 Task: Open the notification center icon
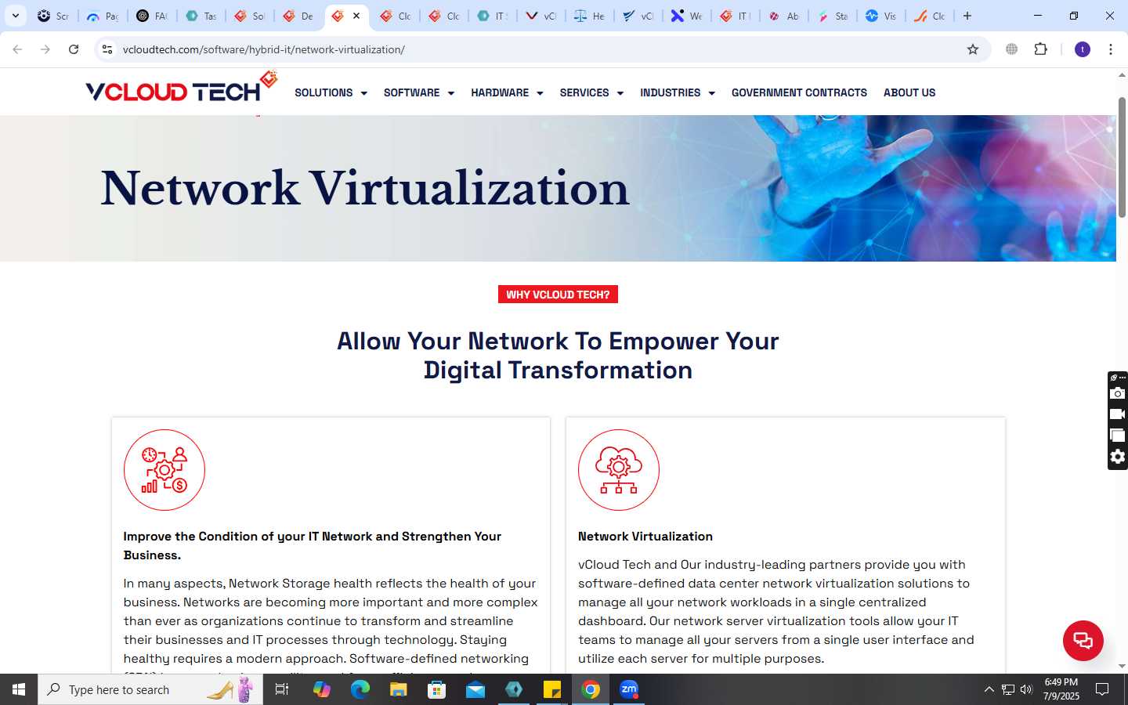pos(1102,689)
